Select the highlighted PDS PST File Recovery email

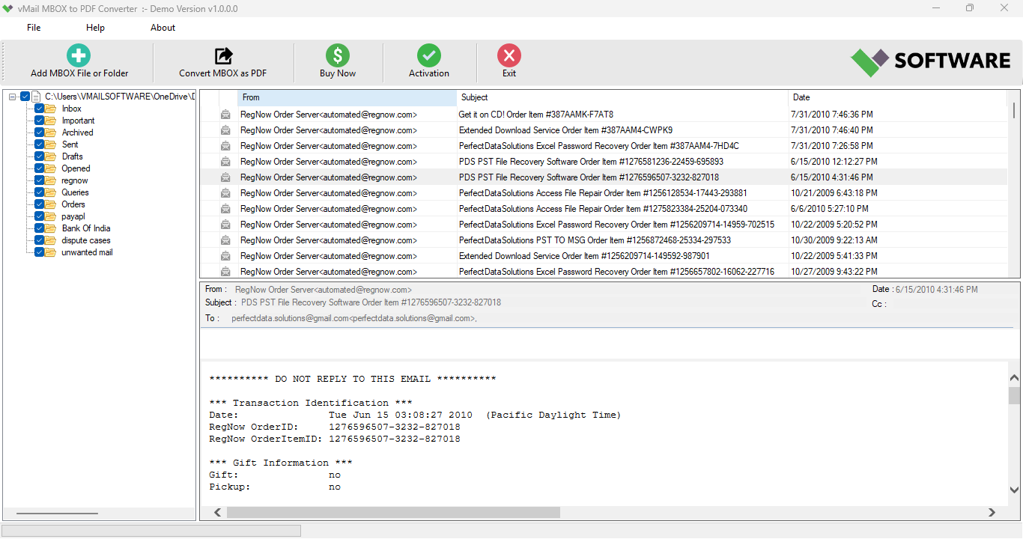click(524, 177)
